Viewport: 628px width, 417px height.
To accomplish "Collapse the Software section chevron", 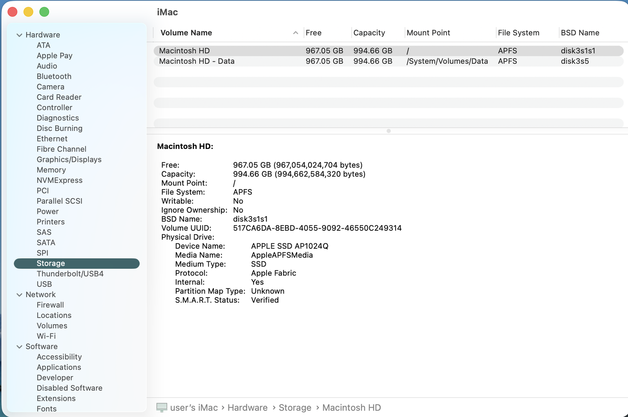I will [x=19, y=347].
